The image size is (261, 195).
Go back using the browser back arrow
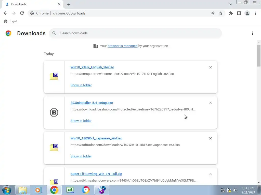tap(6, 13)
